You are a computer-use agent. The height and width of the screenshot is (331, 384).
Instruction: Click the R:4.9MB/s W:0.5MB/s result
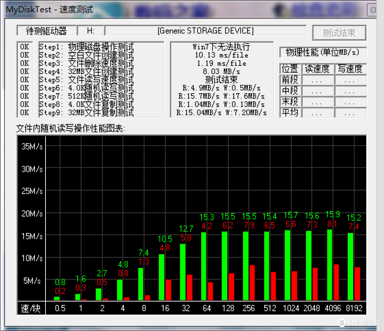(x=222, y=88)
